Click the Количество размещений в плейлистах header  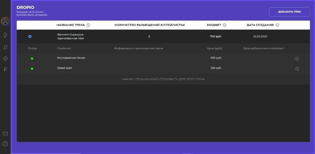point(150,25)
